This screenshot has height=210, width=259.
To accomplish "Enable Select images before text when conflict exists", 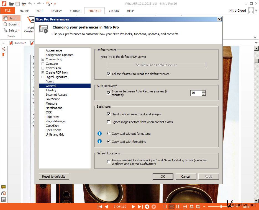I will click(109, 122).
